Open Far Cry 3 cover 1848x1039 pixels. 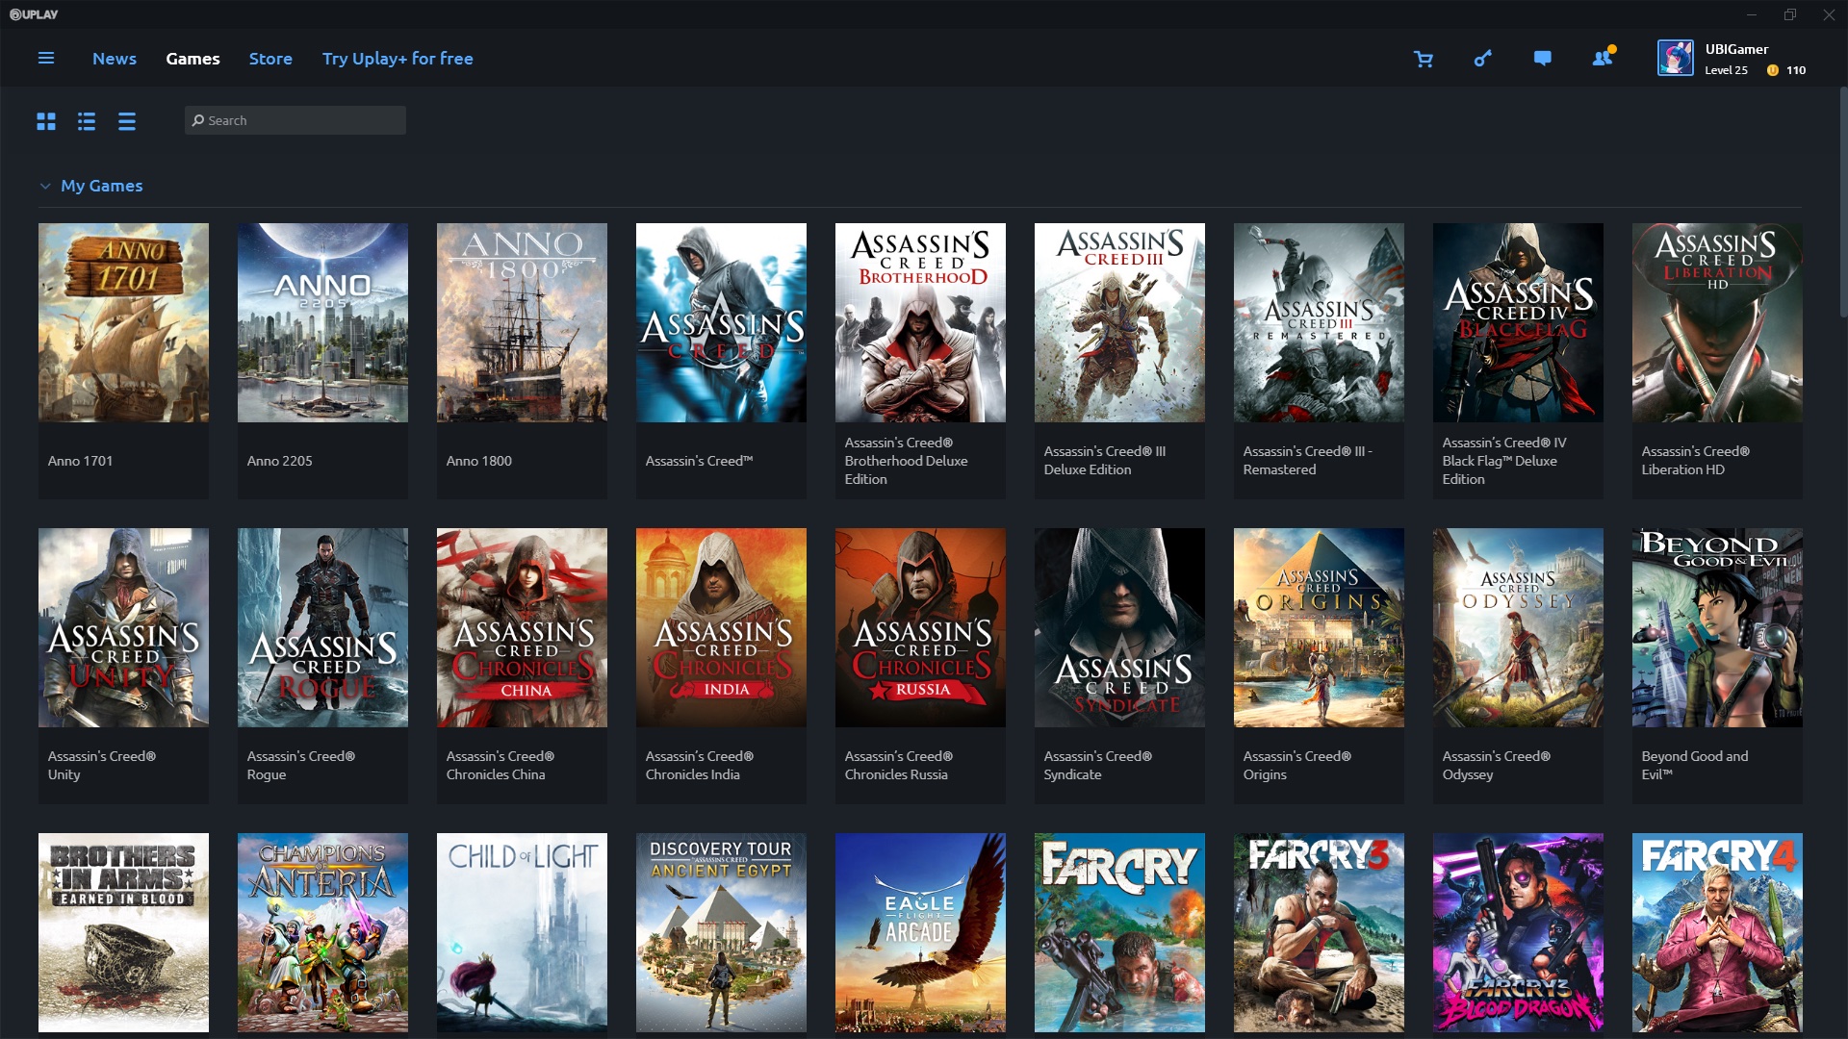click(1319, 932)
